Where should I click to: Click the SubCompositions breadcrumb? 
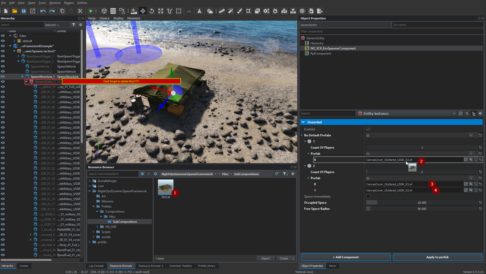(x=246, y=174)
